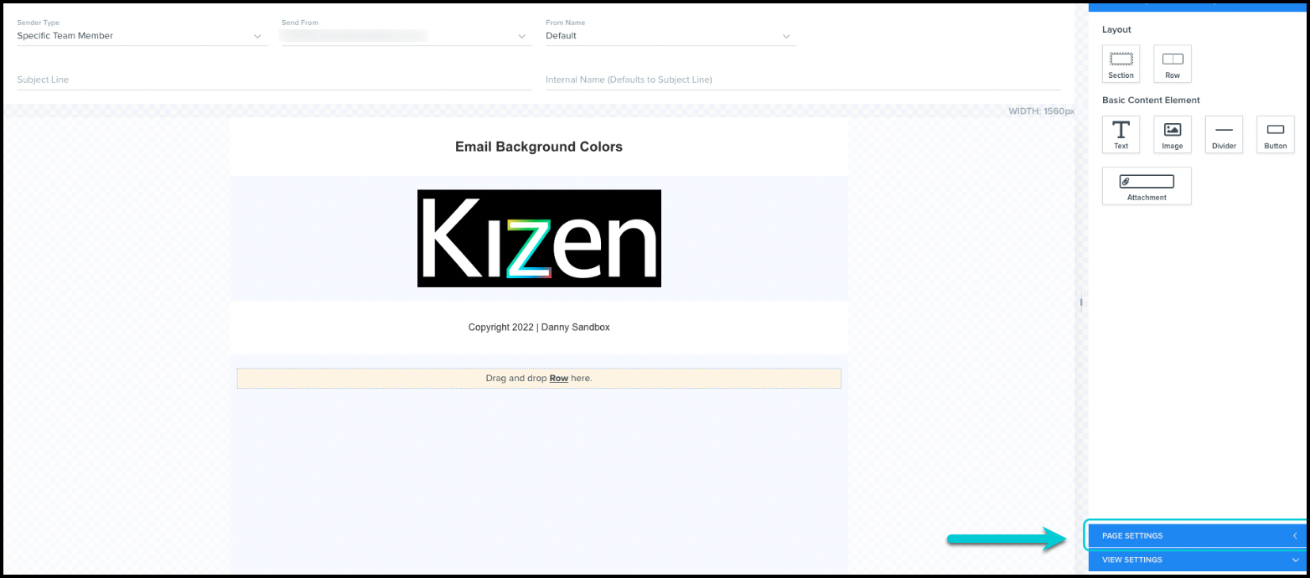The width and height of the screenshot is (1310, 578).
Task: Select the Attachment content element
Action: (x=1146, y=186)
